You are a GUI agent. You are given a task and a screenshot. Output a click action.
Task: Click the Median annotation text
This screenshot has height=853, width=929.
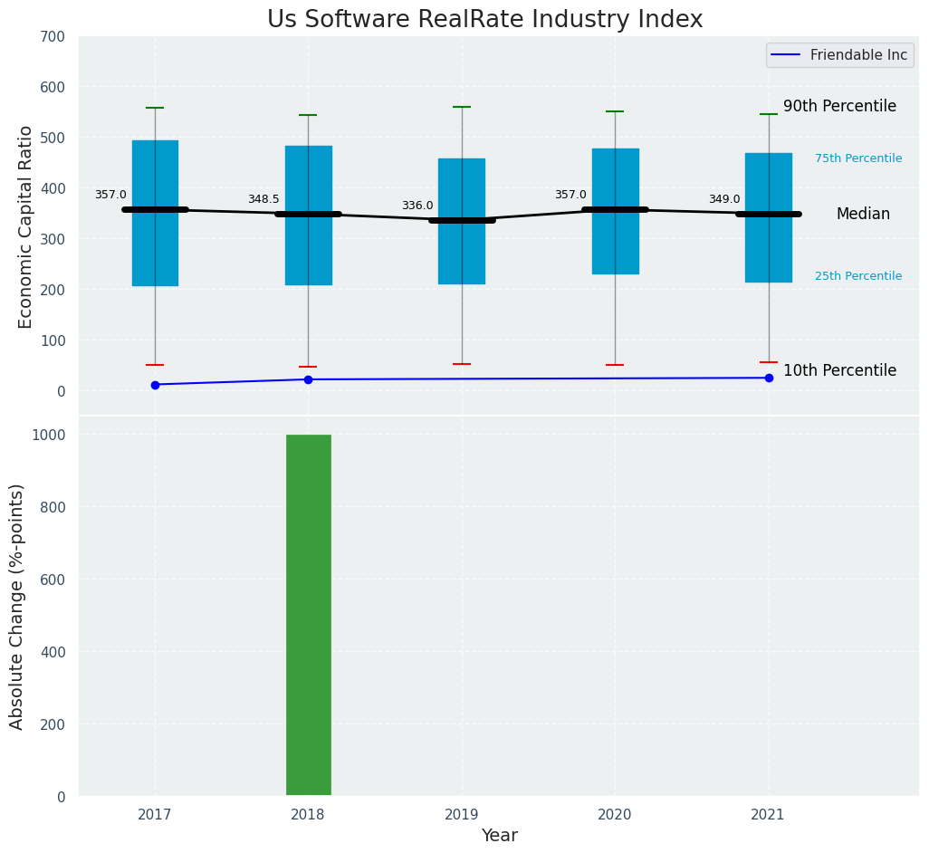pos(863,215)
